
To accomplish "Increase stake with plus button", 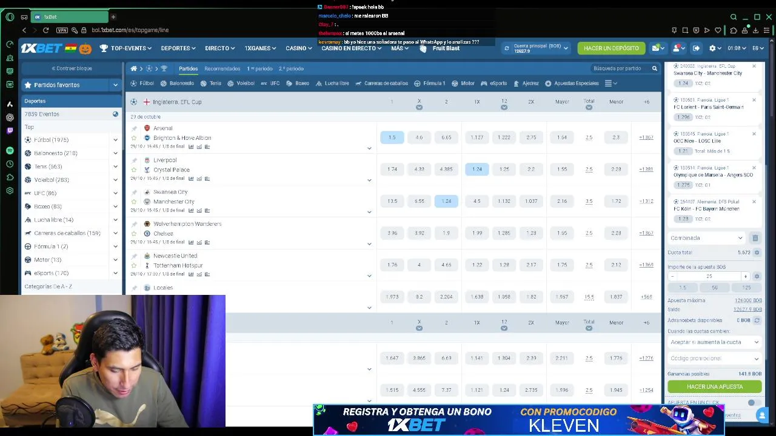I will (x=746, y=276).
